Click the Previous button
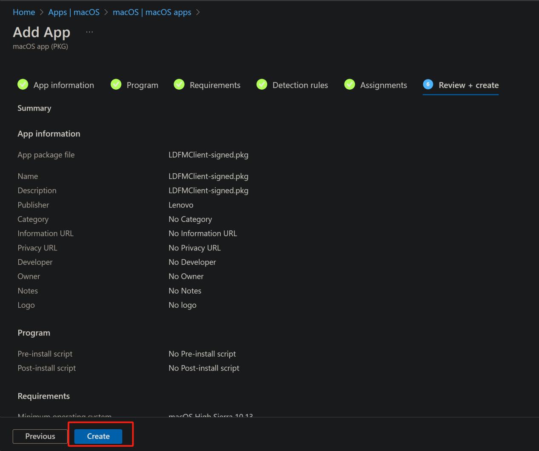This screenshot has height=451, width=539. [40, 436]
